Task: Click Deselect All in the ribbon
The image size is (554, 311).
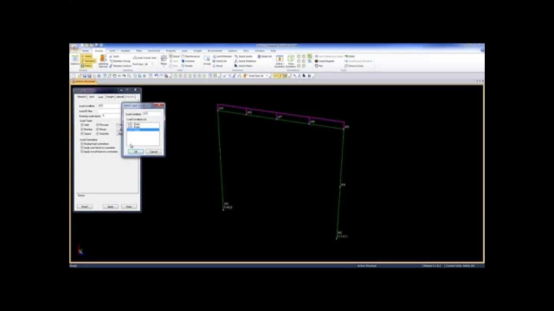Action: tap(265, 56)
